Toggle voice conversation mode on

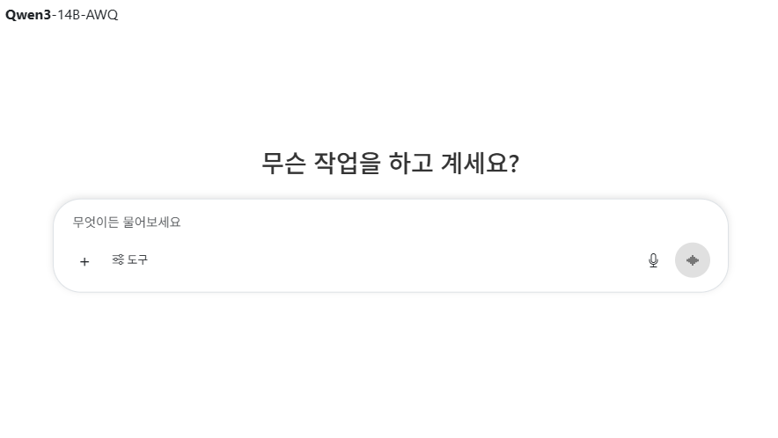693,260
